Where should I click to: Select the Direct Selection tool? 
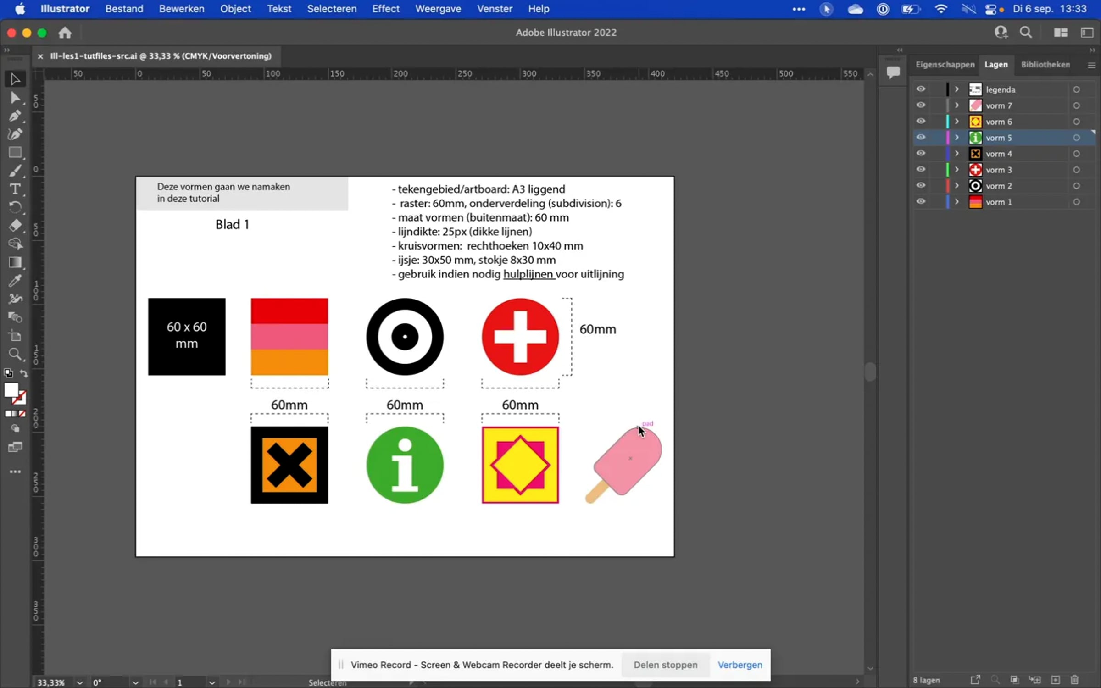15,98
